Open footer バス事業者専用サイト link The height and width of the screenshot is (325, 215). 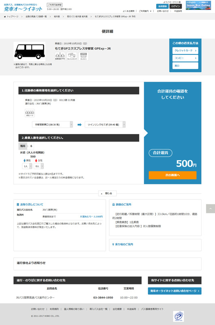[152, 309]
